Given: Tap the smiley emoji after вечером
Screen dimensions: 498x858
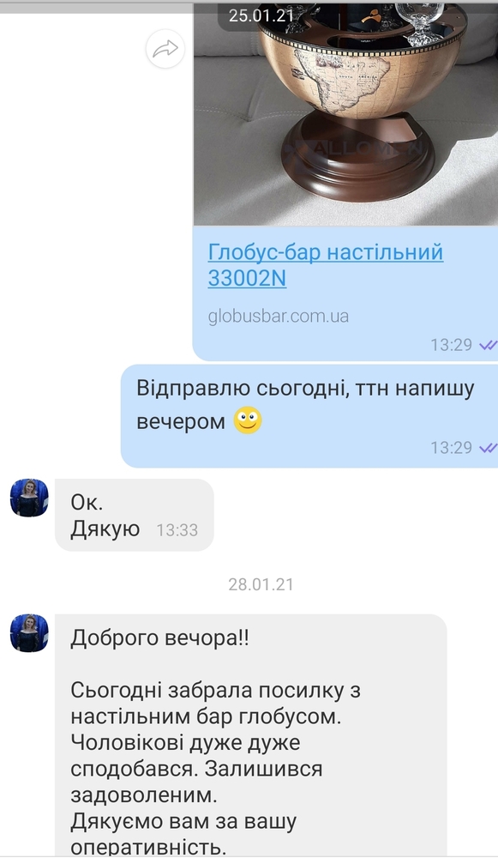Looking at the screenshot, I should (248, 421).
